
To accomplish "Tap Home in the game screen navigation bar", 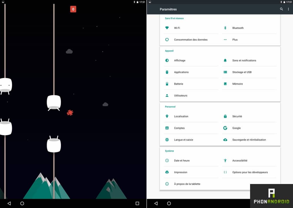I will click(22, 203).
